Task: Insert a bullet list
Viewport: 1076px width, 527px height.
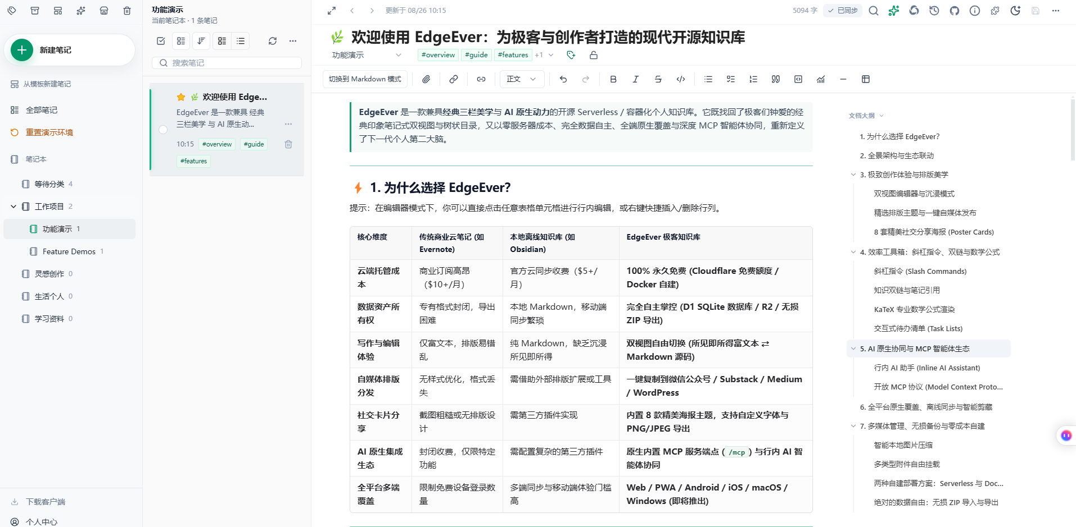Action: (708, 79)
